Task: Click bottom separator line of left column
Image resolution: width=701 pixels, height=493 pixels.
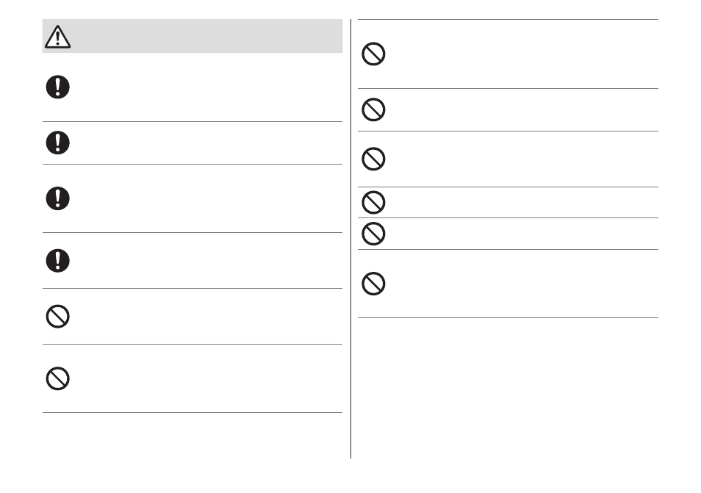Action: pyautogui.click(x=193, y=412)
